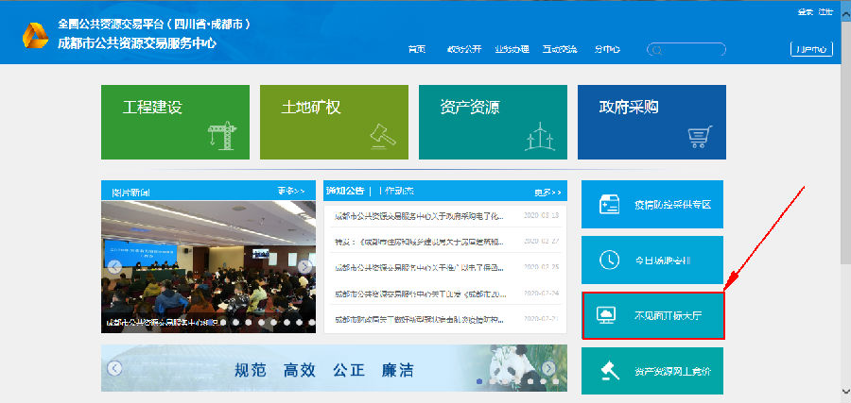Show the next photo in news carousel
The height and width of the screenshot is (403, 851).
point(304,267)
